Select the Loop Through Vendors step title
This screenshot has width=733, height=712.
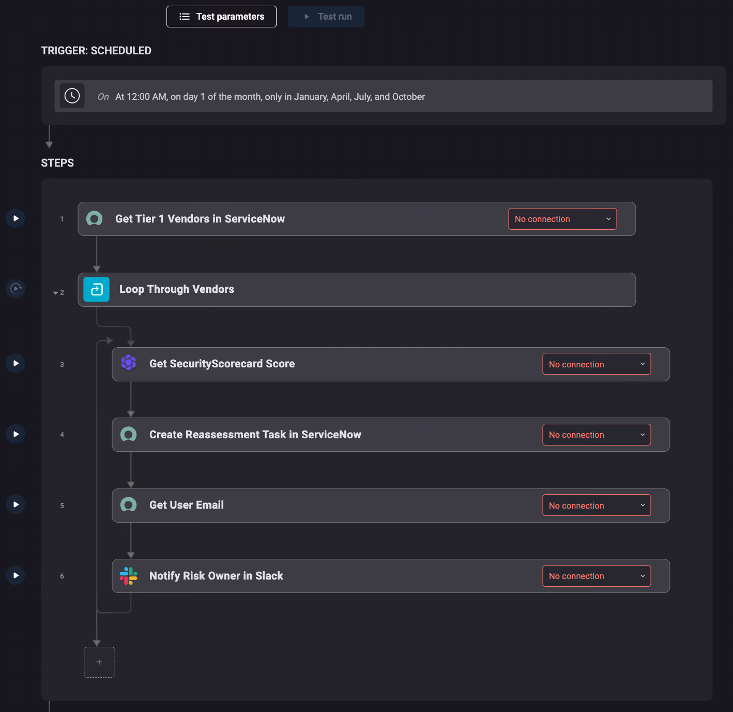[177, 289]
